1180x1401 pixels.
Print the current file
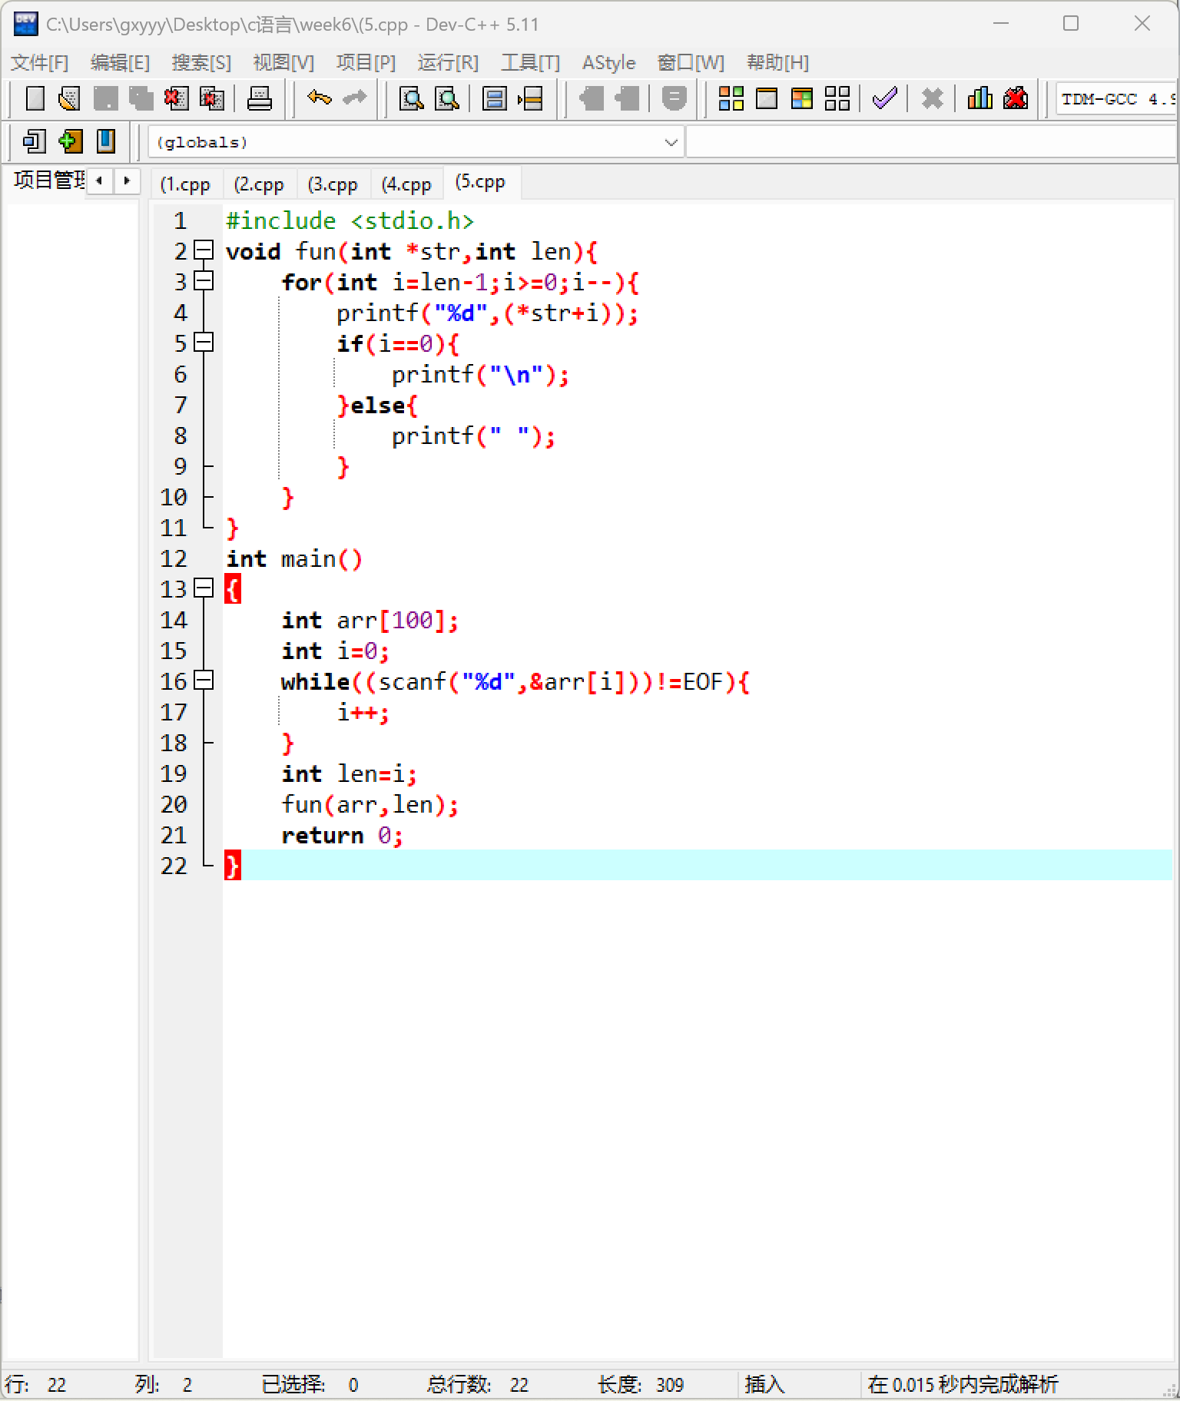[x=259, y=98]
